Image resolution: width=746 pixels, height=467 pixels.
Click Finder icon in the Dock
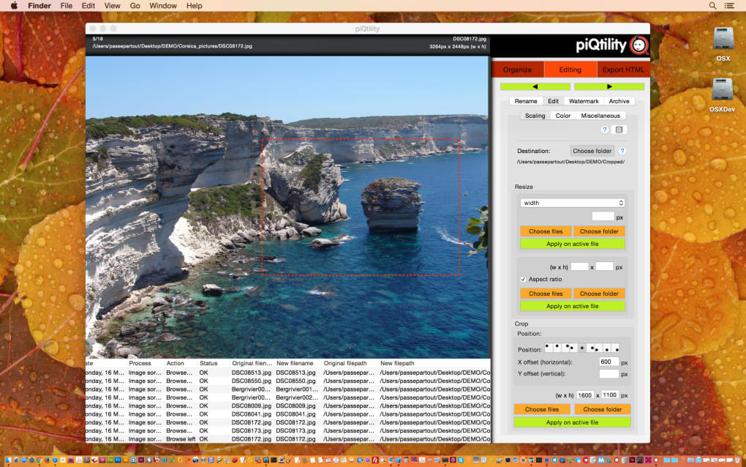point(8,460)
